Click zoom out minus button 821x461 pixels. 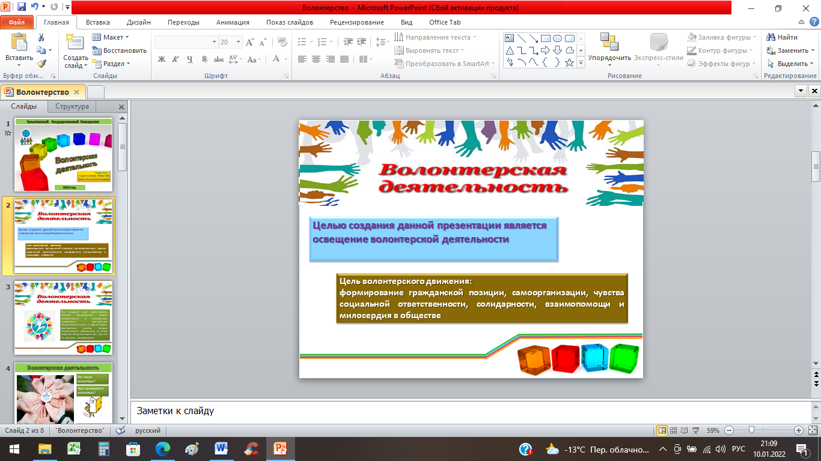pos(729,430)
